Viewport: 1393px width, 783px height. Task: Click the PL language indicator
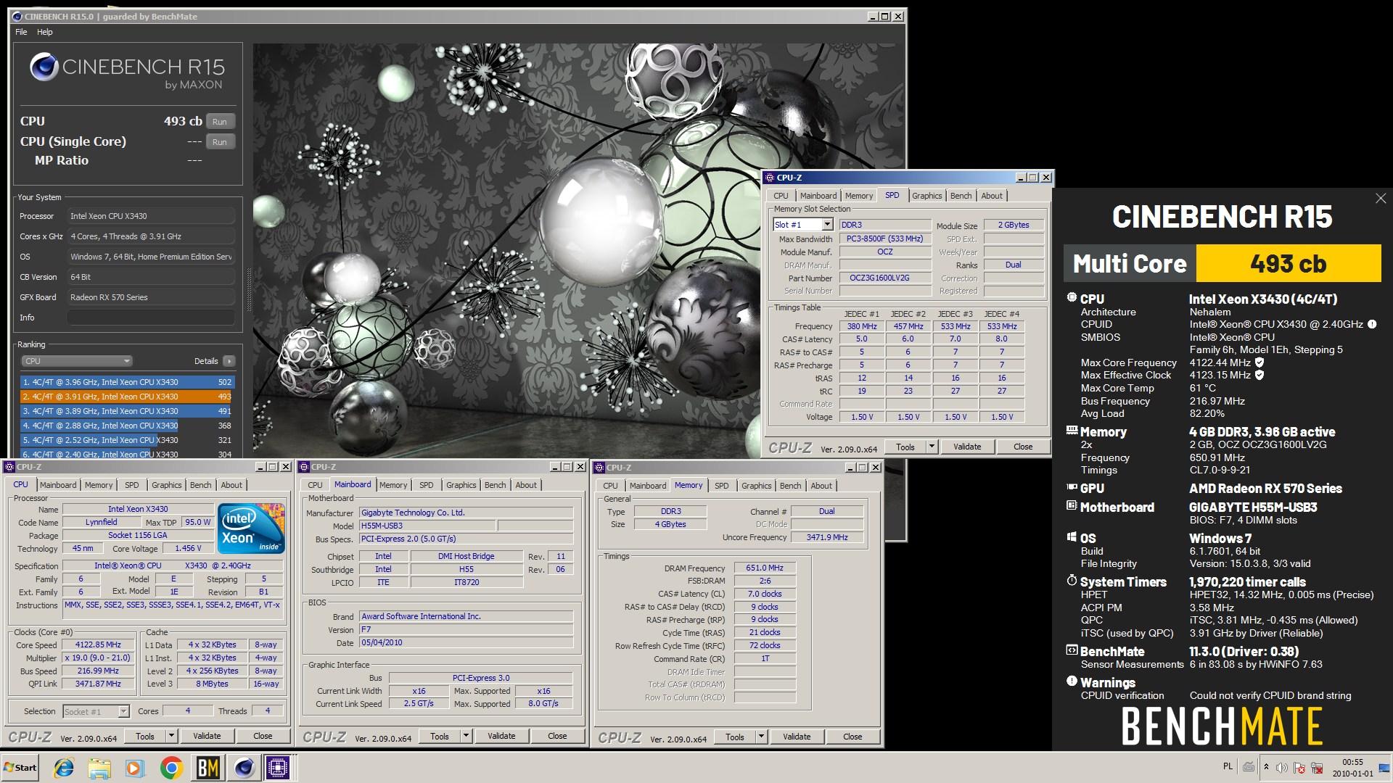(x=1228, y=766)
